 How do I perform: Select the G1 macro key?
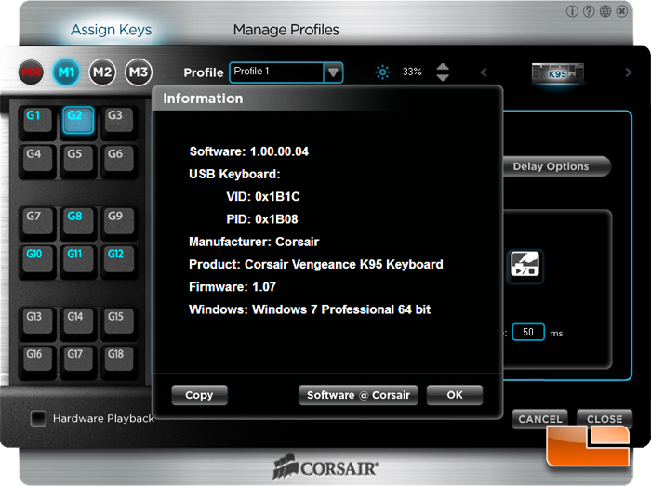click(37, 120)
